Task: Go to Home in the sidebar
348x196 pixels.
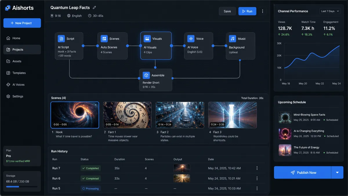Action: tap(22, 38)
